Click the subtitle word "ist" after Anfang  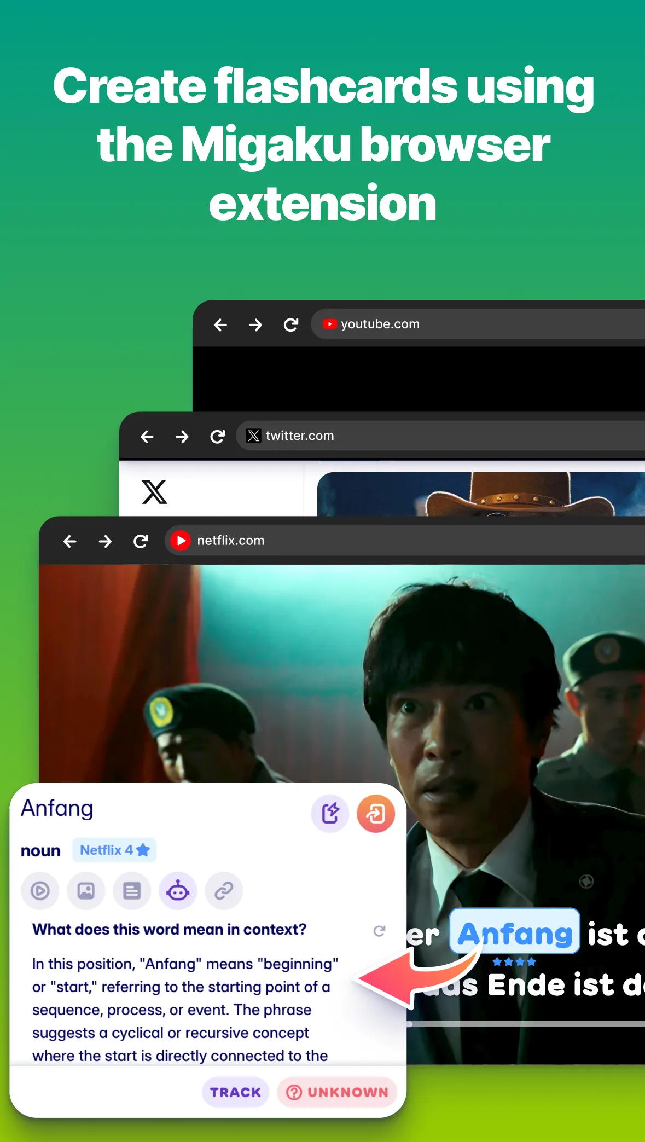click(608, 934)
